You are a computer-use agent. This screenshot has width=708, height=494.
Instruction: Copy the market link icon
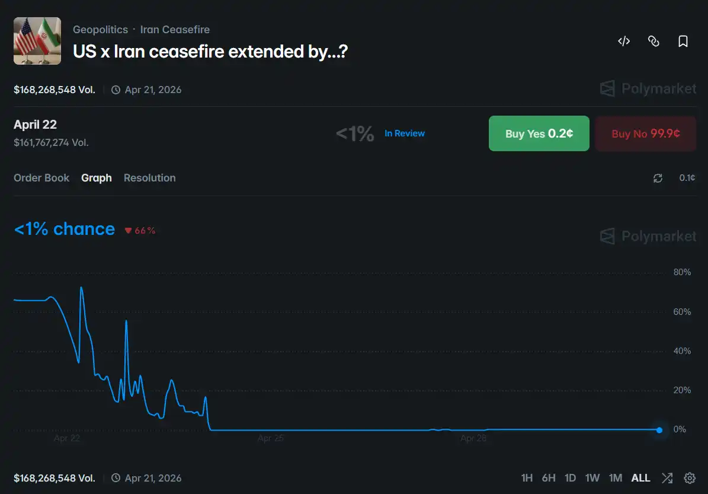click(653, 42)
